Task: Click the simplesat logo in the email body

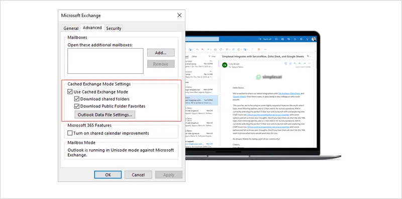Action: click(x=269, y=77)
